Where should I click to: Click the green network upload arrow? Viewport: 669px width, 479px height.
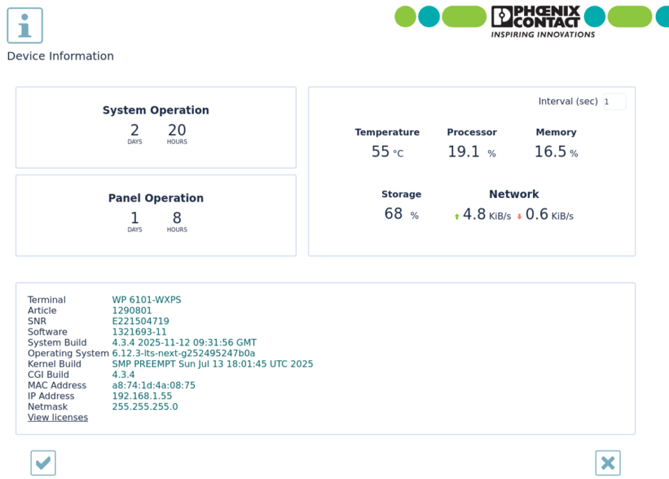click(457, 217)
